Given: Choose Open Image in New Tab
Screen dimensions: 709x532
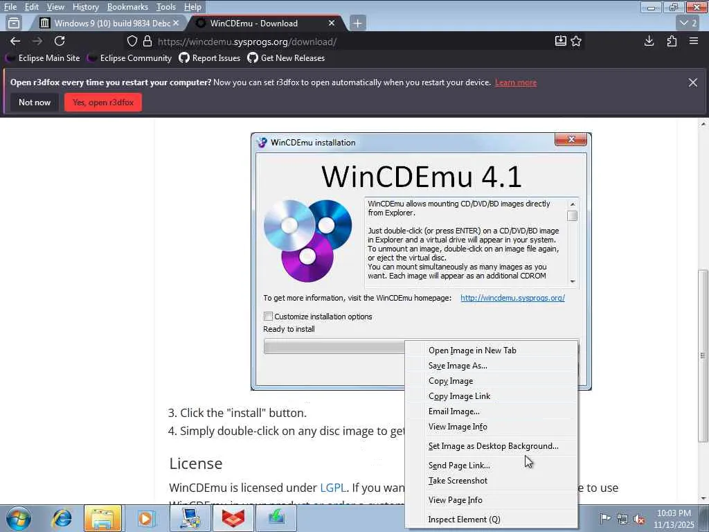Looking at the screenshot, I should [x=491, y=350].
